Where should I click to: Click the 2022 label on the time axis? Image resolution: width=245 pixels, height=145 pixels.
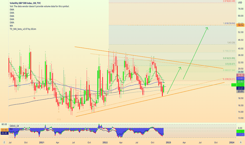(x=105, y=142)
